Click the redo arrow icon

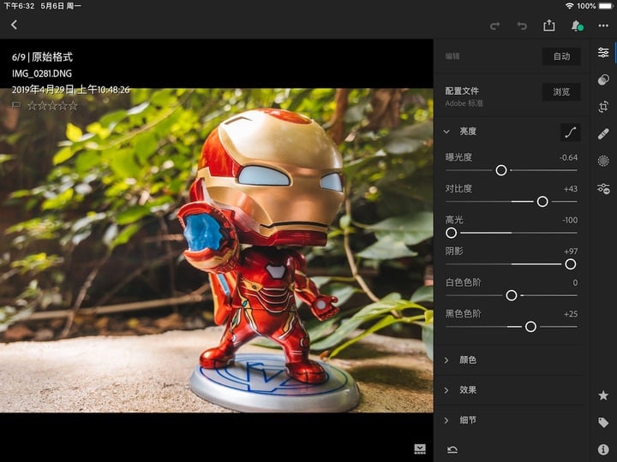pyautogui.click(x=495, y=26)
